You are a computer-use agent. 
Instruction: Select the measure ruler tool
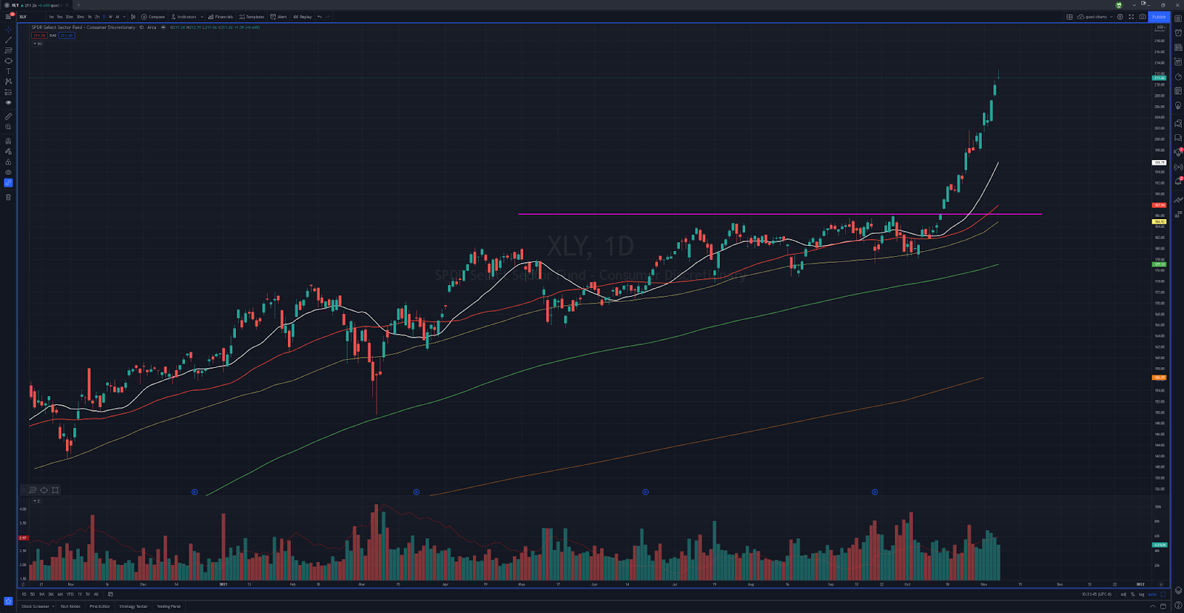[8, 116]
